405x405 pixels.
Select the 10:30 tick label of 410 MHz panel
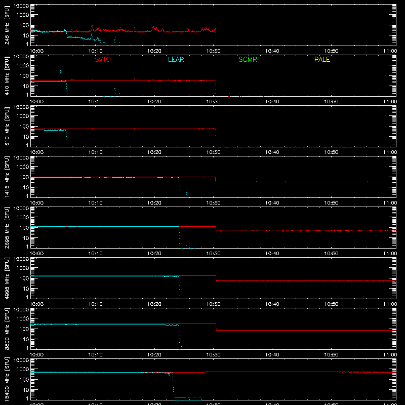click(213, 102)
